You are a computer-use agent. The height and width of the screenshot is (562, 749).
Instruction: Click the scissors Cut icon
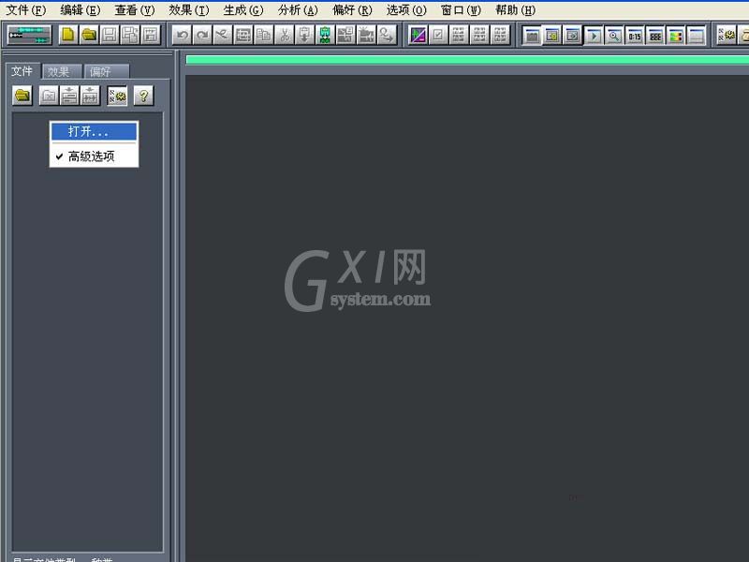coord(285,35)
